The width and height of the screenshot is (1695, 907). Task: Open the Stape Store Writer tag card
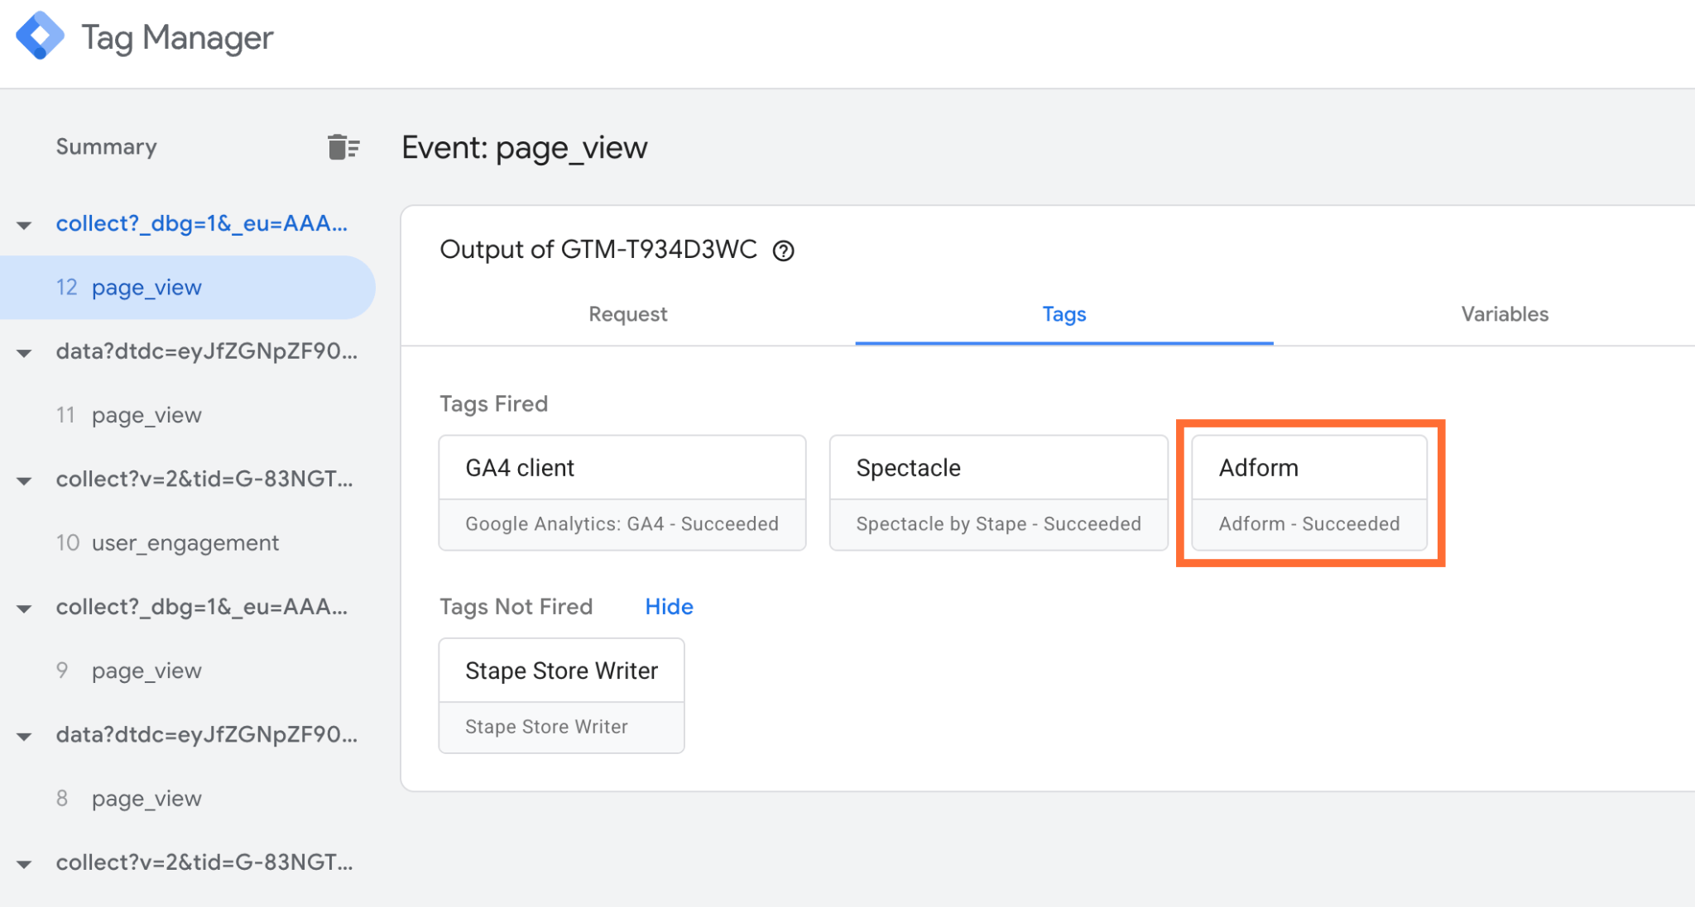[x=561, y=695]
